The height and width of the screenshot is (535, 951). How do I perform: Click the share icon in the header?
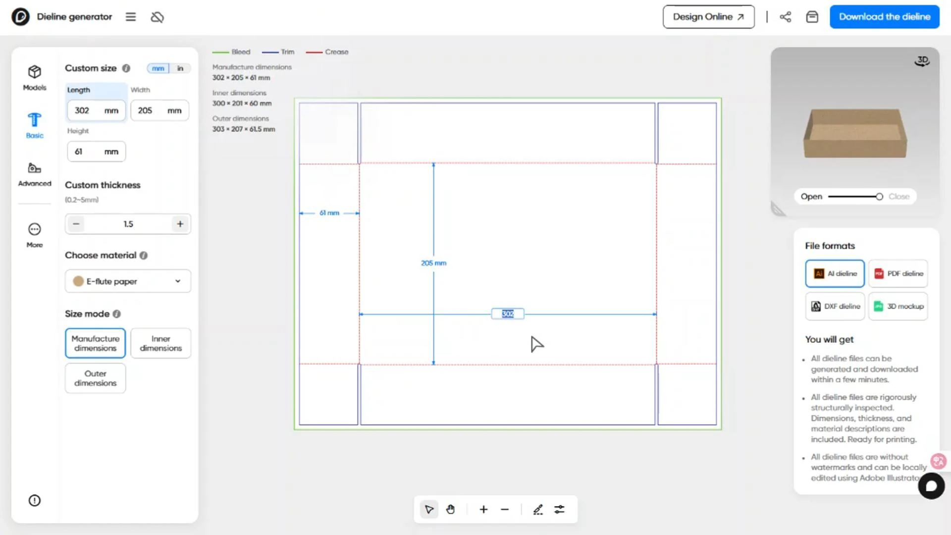(x=785, y=17)
